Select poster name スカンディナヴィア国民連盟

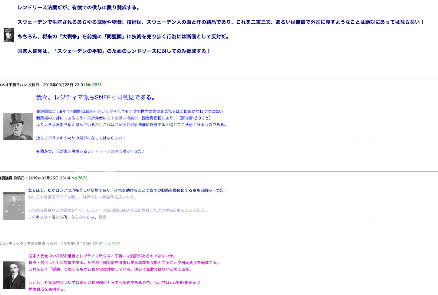pos(22,244)
